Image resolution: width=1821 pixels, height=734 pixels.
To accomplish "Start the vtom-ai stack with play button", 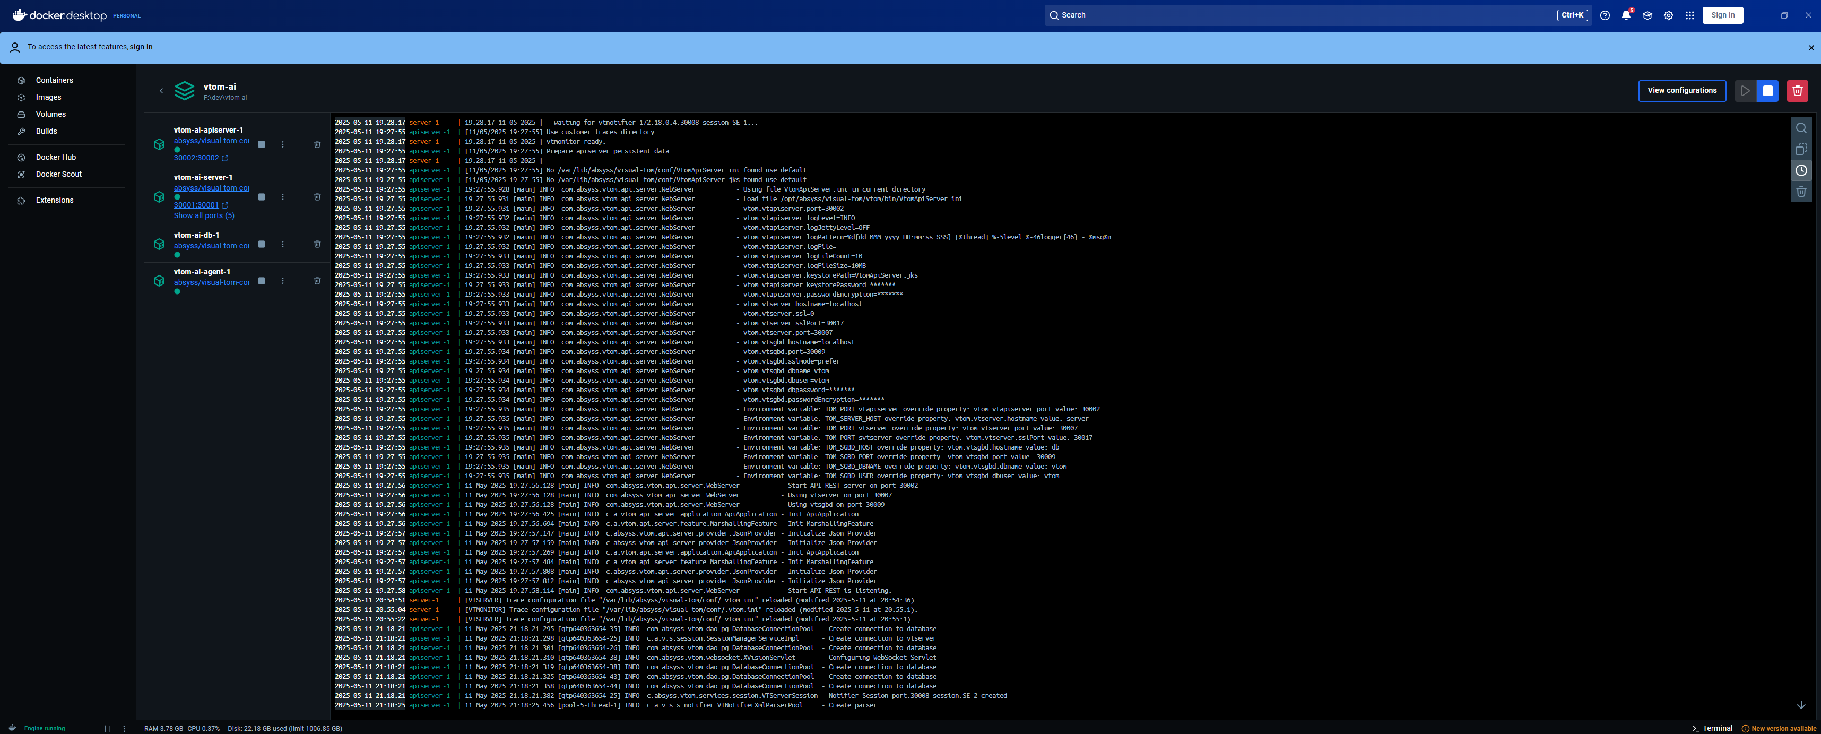I will (x=1745, y=91).
